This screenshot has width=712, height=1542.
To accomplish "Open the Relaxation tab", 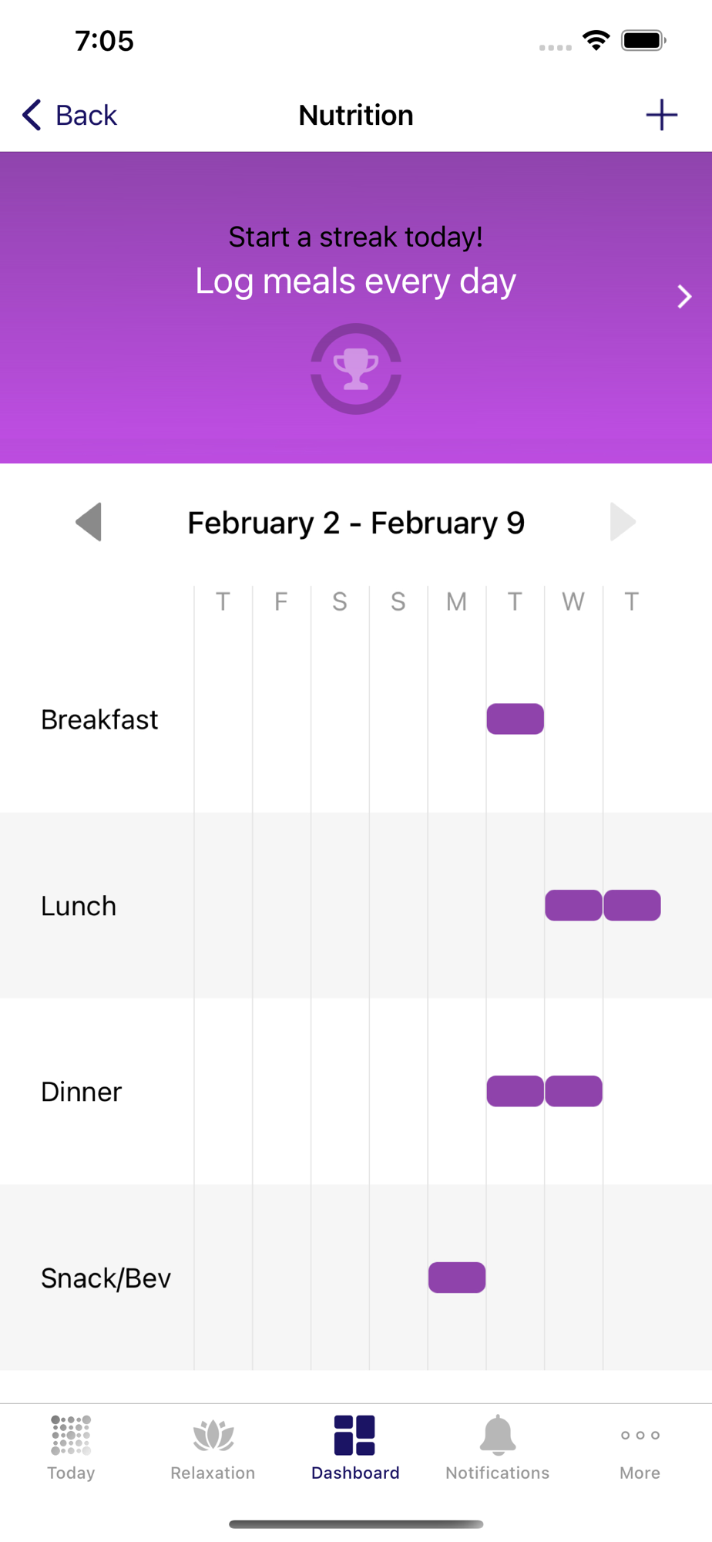I will click(x=213, y=1448).
